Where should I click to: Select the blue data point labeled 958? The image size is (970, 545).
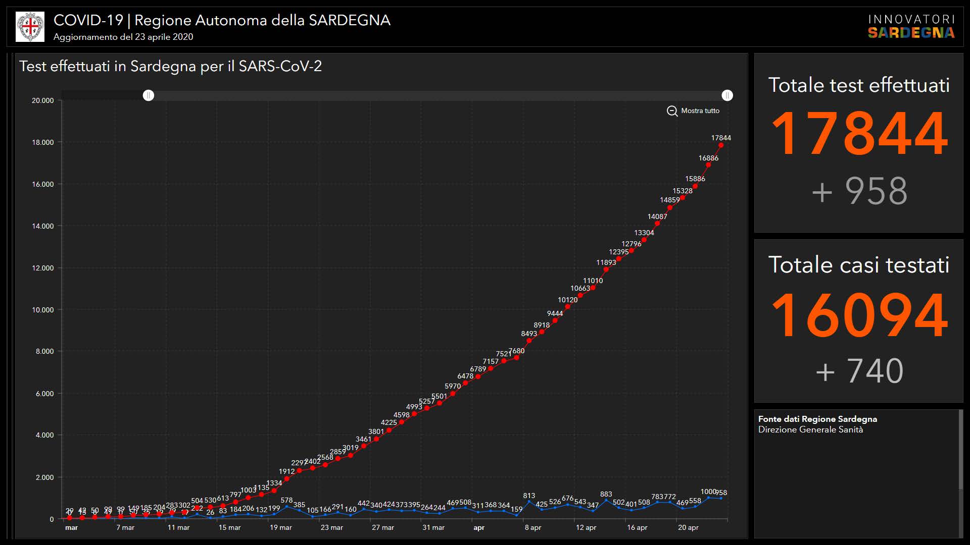tap(721, 499)
